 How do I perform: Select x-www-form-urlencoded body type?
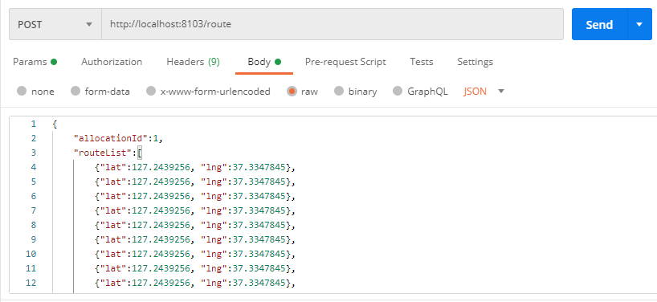point(151,92)
